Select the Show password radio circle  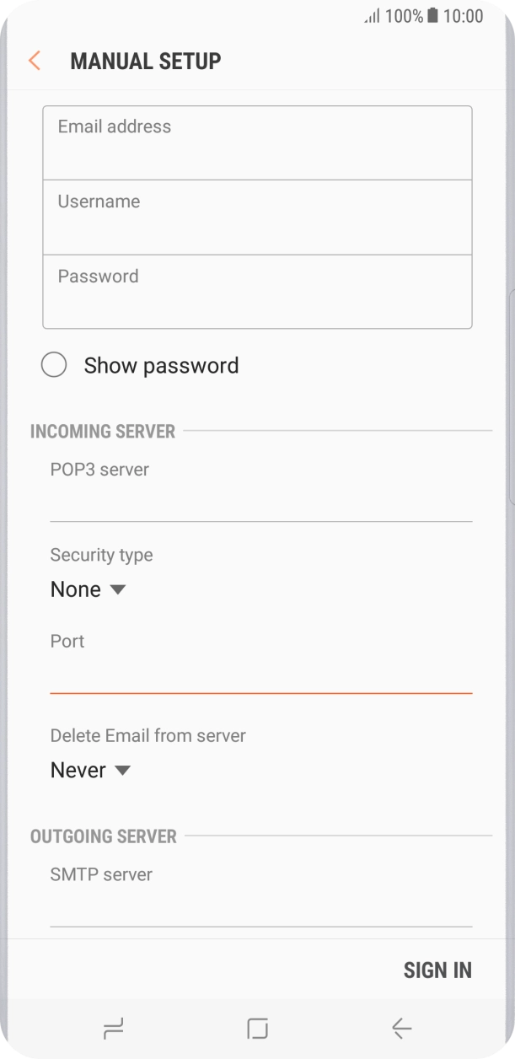(55, 364)
